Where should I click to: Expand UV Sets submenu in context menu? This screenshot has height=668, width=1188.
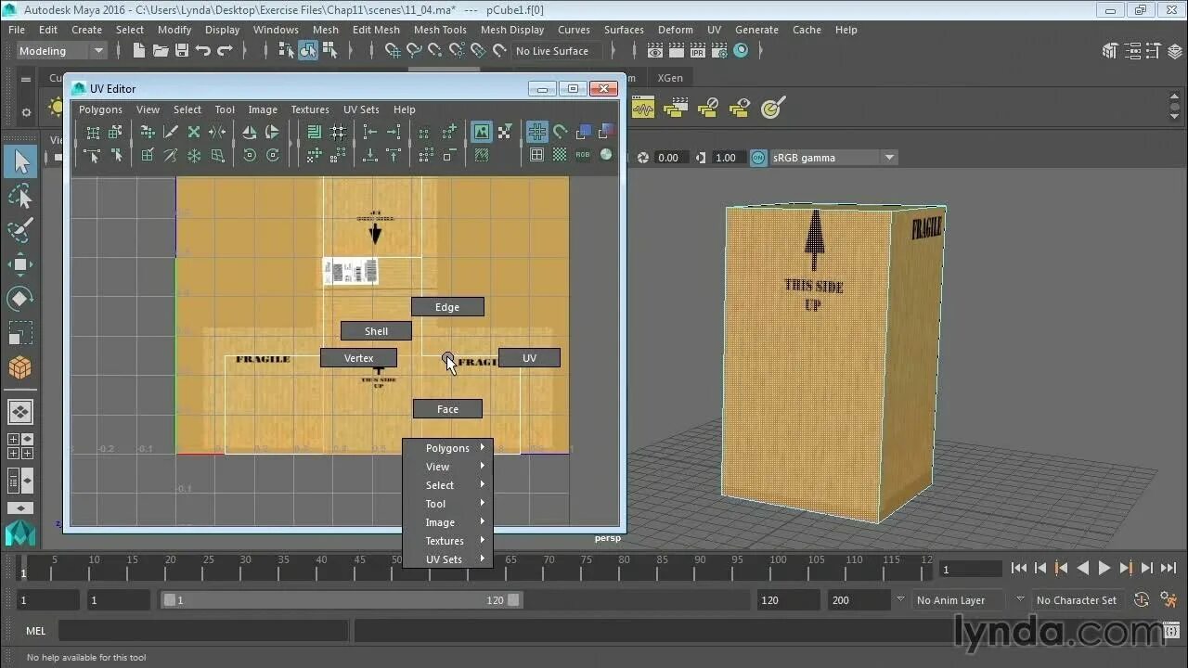[x=447, y=559]
